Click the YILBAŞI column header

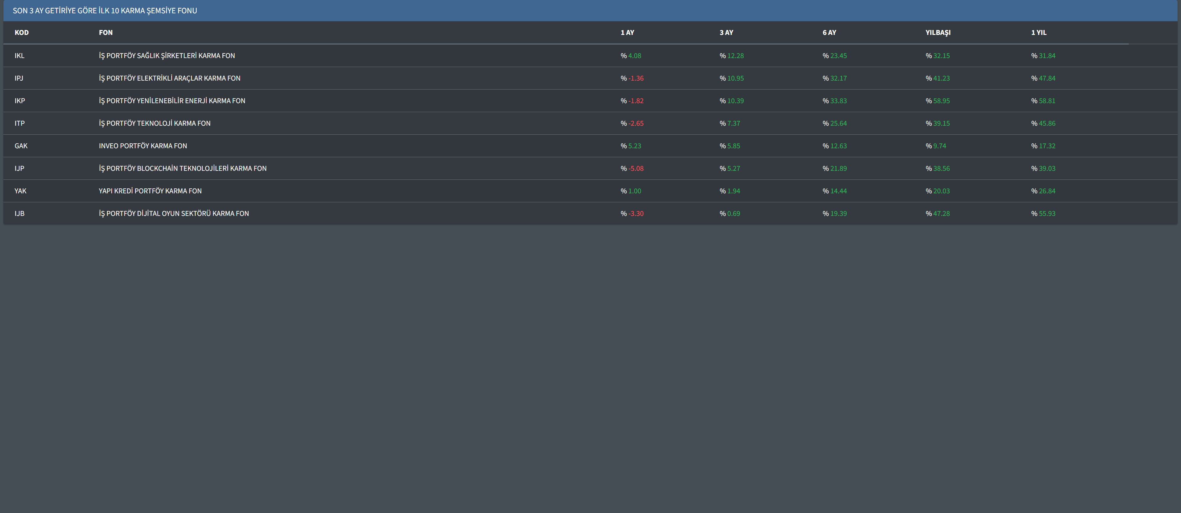tap(938, 32)
